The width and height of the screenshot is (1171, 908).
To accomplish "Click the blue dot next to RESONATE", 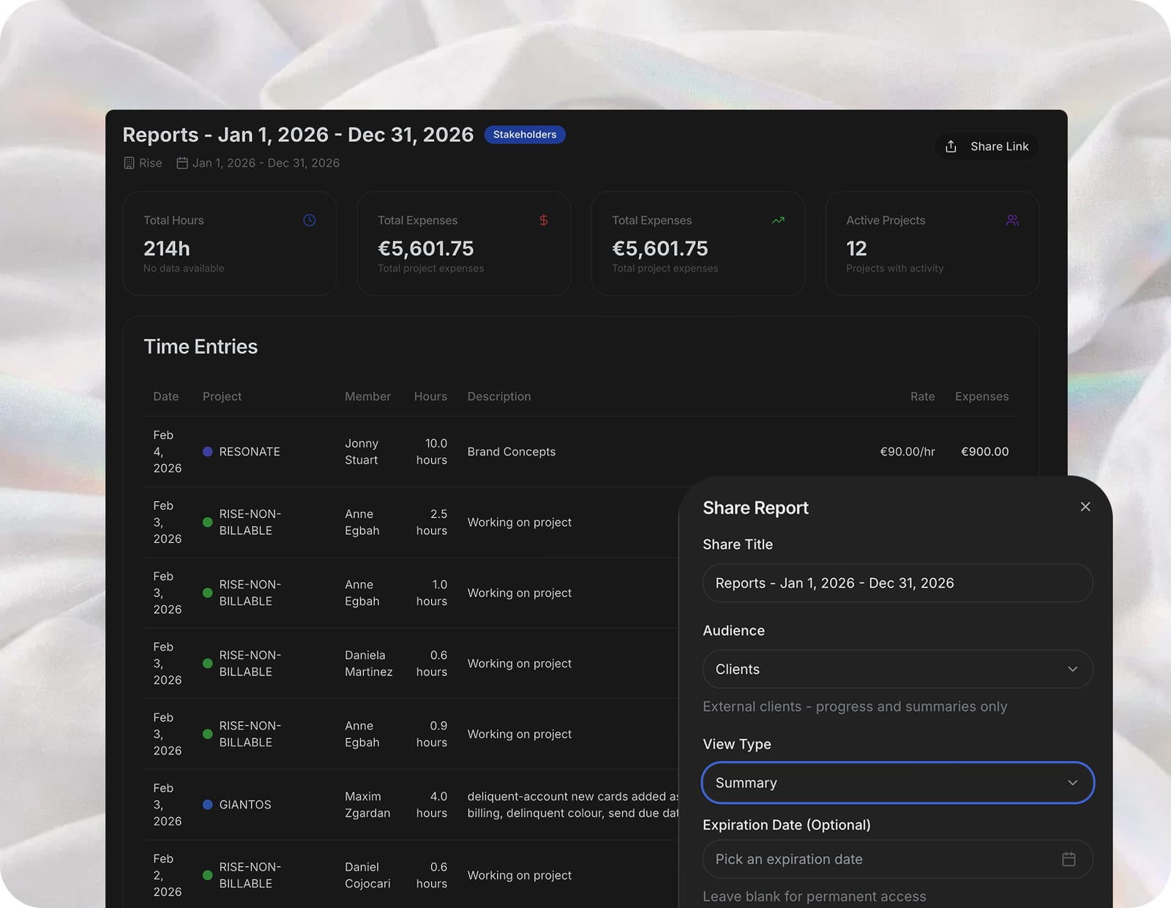I will (x=208, y=452).
